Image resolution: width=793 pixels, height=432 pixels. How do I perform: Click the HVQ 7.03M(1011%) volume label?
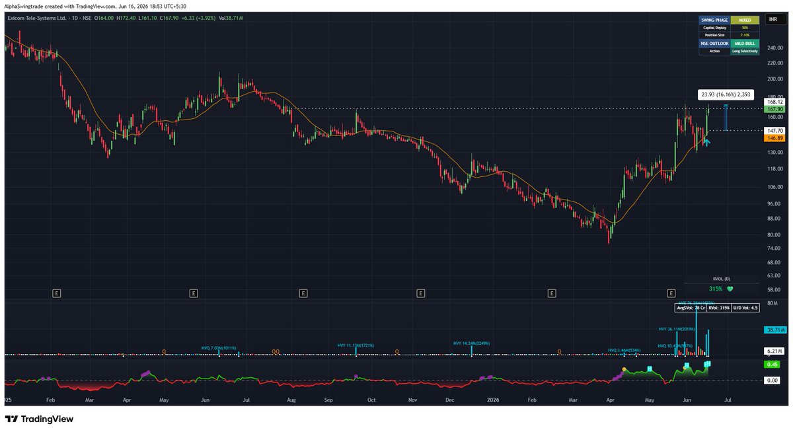(x=219, y=347)
